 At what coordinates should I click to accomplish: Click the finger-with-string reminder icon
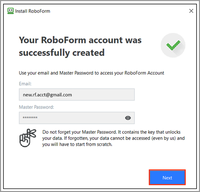point(28,138)
